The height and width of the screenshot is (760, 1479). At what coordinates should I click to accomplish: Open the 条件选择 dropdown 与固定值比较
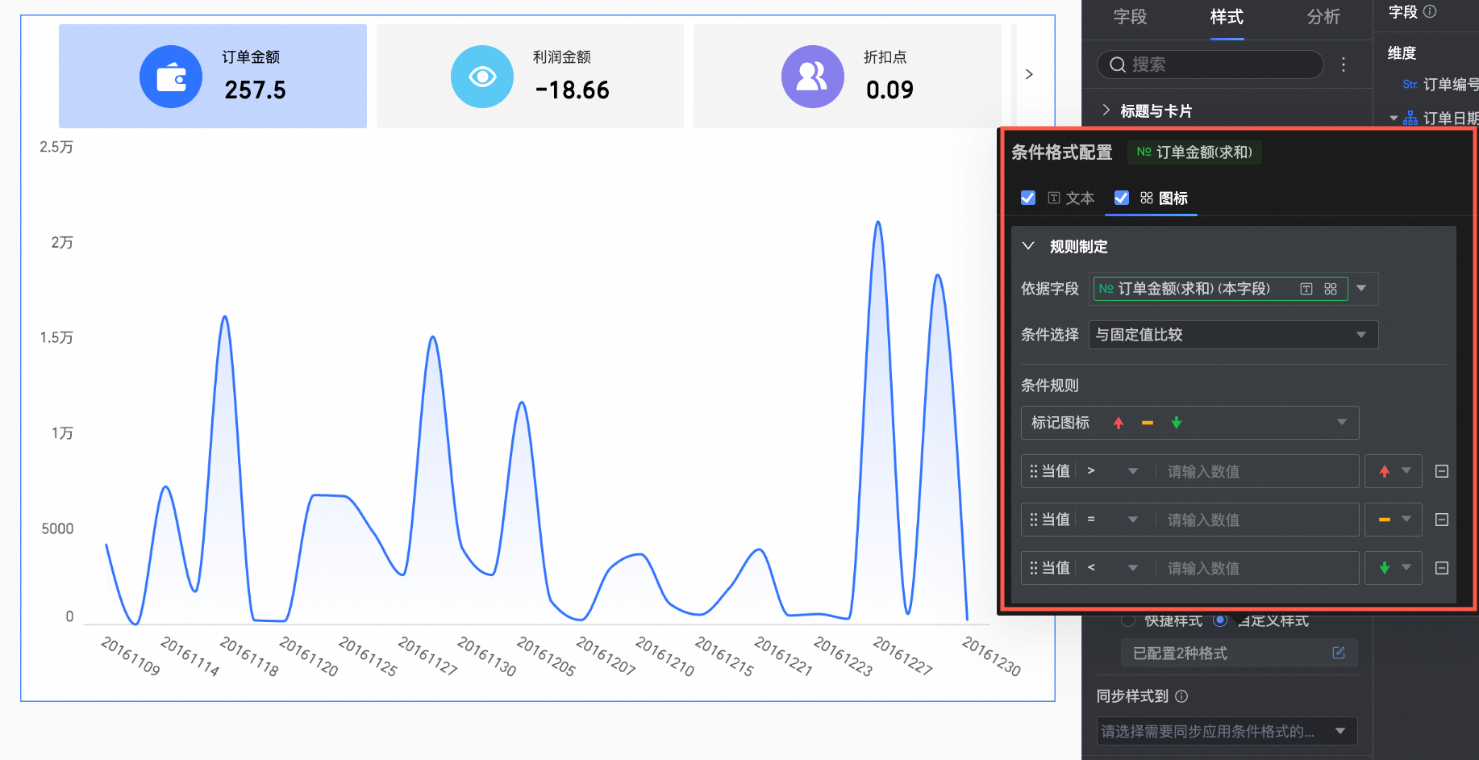(x=1232, y=335)
